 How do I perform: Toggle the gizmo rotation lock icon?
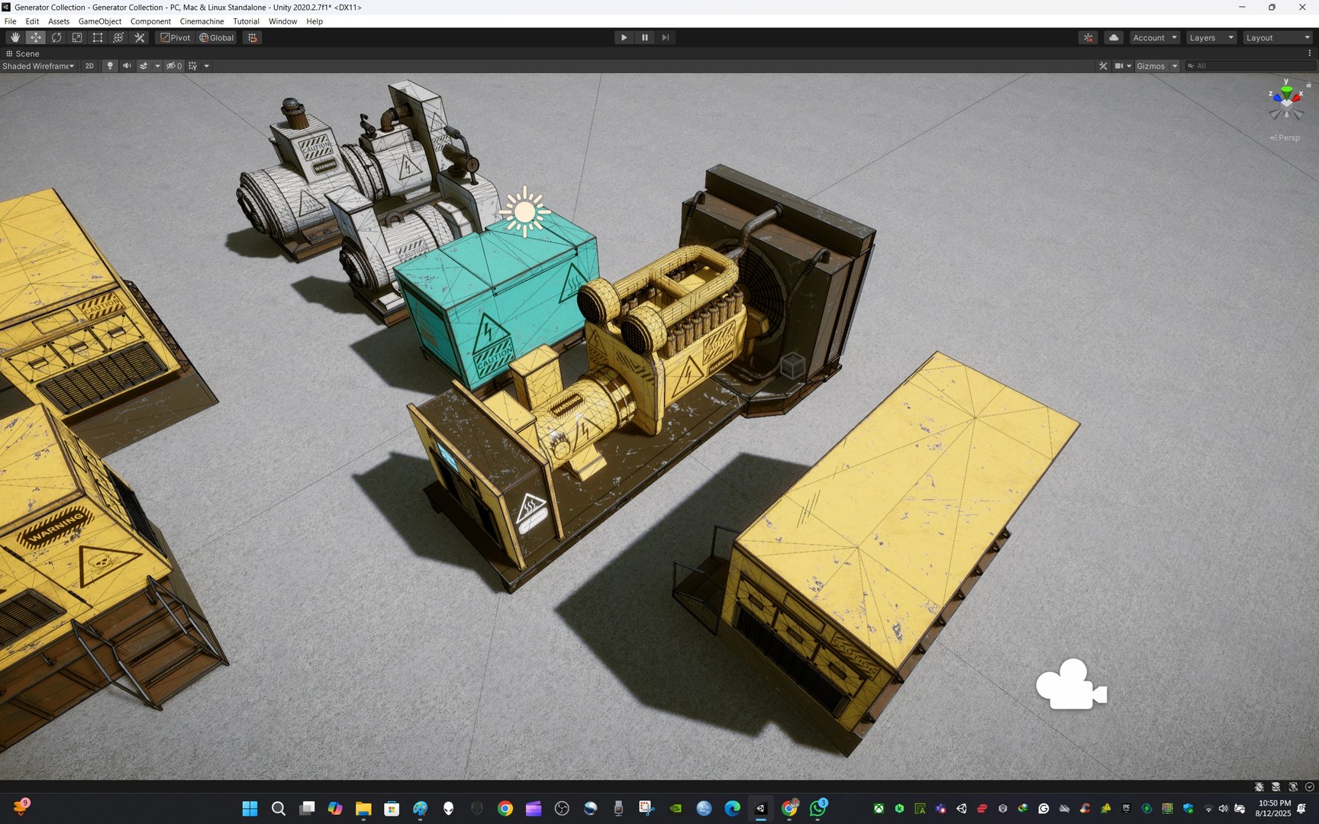pyautogui.click(x=1308, y=84)
